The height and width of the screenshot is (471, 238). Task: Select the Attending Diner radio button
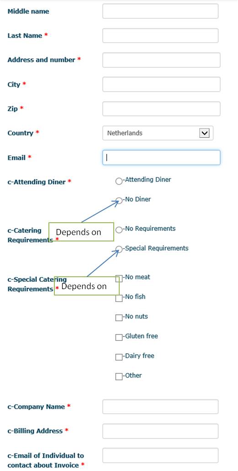point(119,181)
